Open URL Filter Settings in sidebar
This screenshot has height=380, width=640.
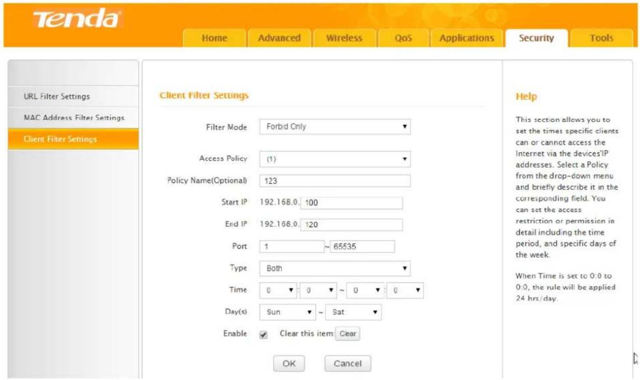(x=73, y=97)
